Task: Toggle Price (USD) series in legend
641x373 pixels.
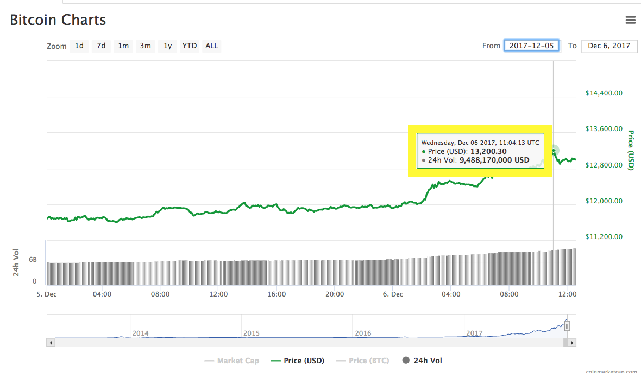Action: [298, 361]
